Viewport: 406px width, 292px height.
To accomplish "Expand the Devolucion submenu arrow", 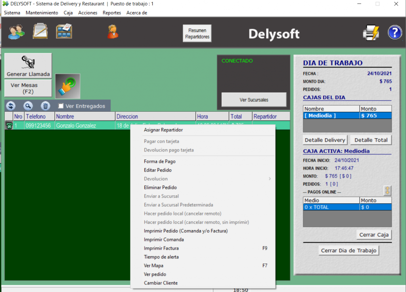I will click(270, 179).
